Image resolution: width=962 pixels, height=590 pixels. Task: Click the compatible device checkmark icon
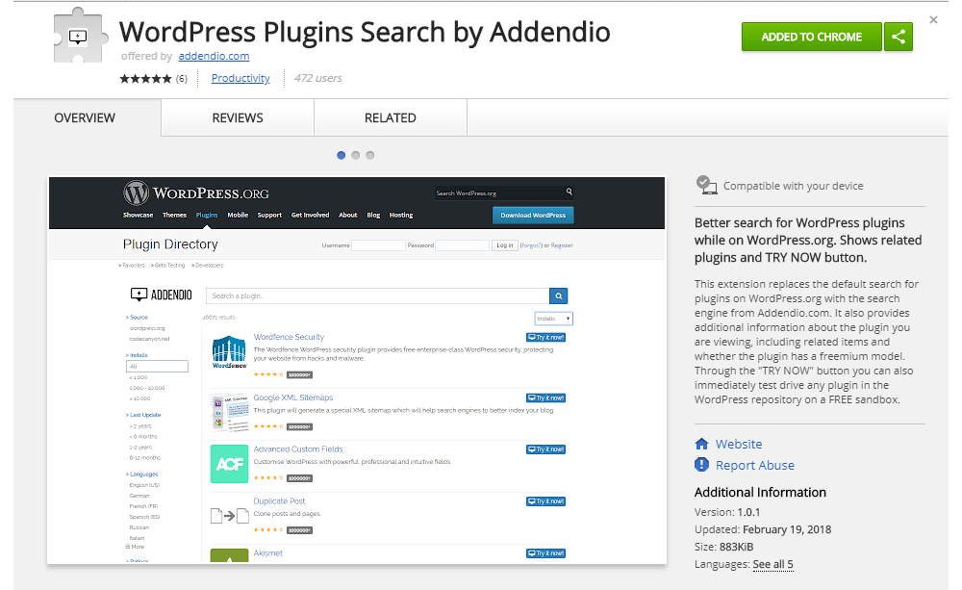pyautogui.click(x=706, y=185)
